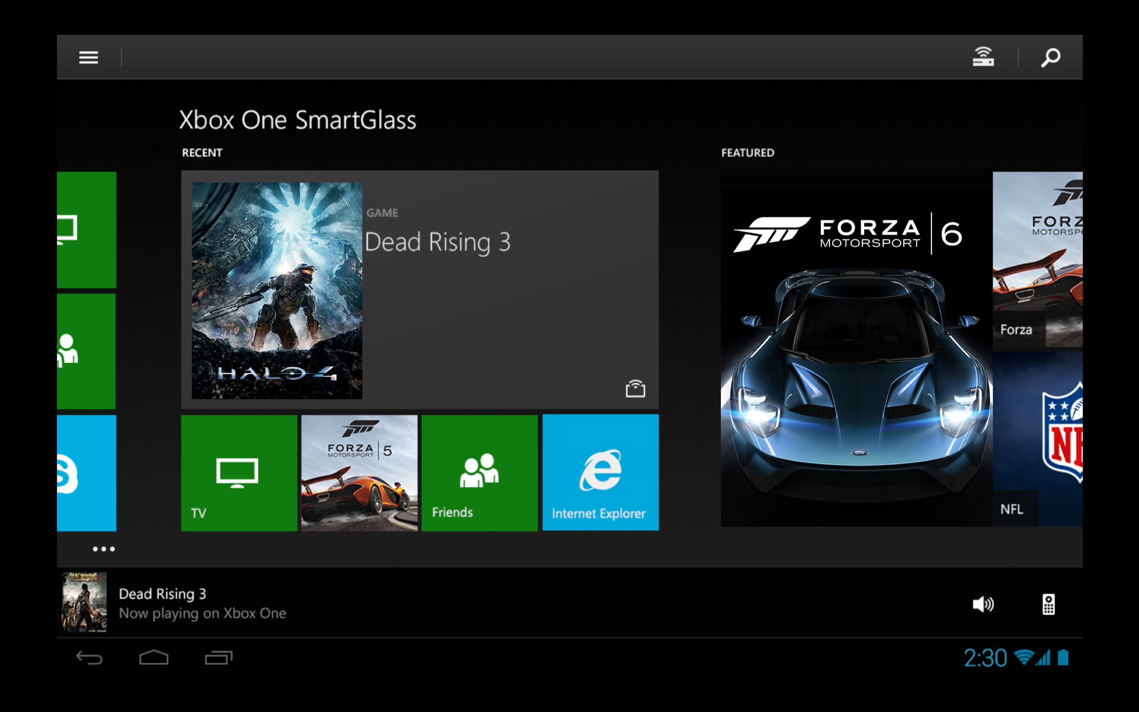Tap Now playing on Xbox One text
Screen dimensions: 1139x712
[202, 613]
